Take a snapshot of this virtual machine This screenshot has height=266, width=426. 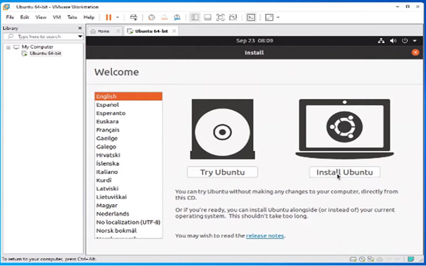click(152, 18)
